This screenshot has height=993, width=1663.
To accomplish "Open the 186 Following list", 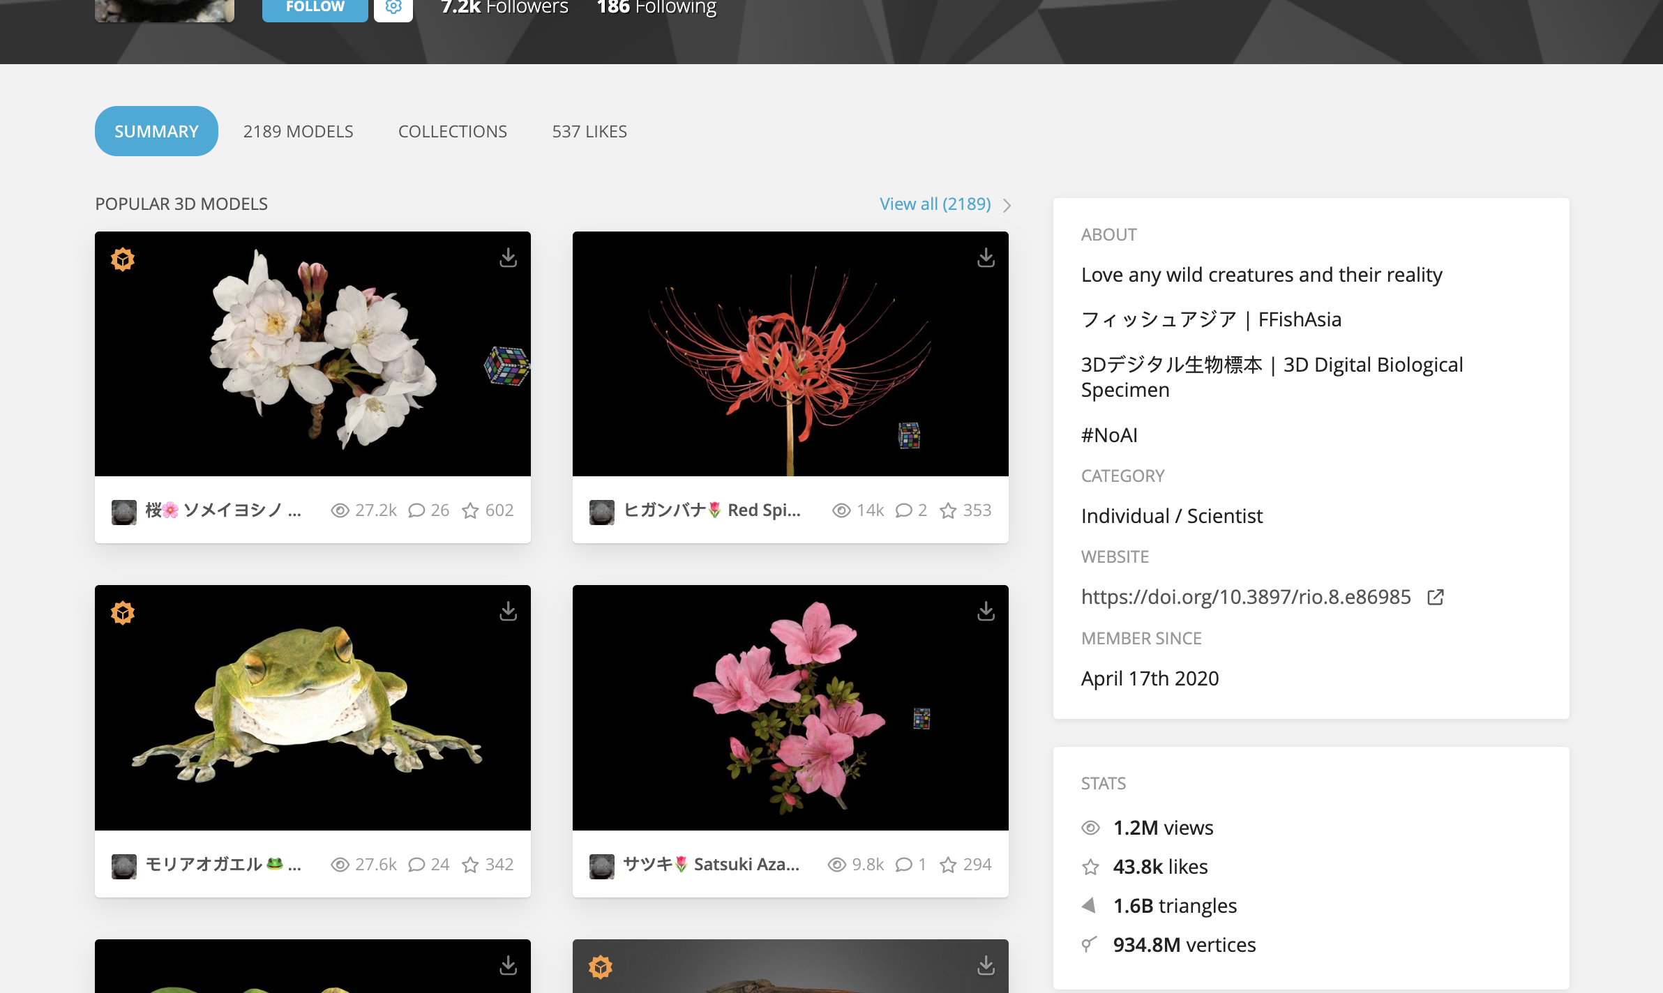I will [656, 7].
